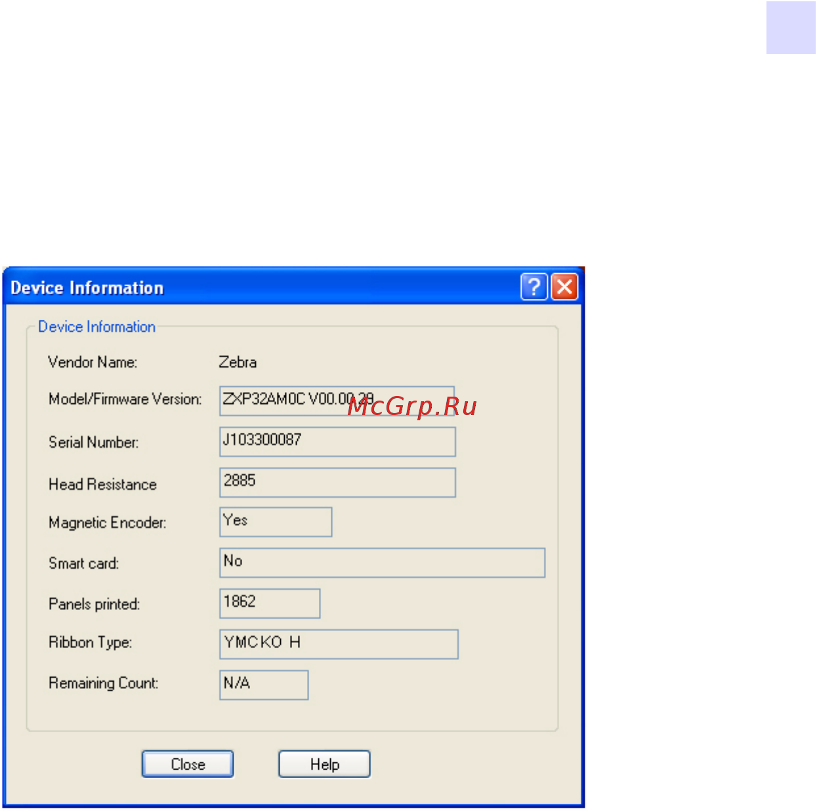Screen dimensions: 817x811
Task: Click the Smart card field showing No
Action: [383, 563]
